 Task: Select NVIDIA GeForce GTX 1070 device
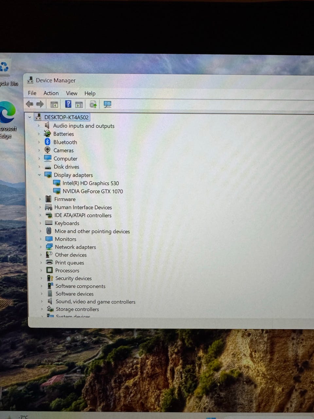[x=93, y=191]
